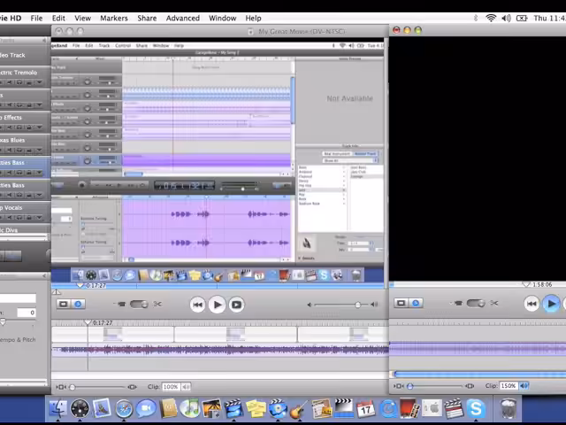
Task: Click loud speaker icon right of volume slider
Action: 375,305
